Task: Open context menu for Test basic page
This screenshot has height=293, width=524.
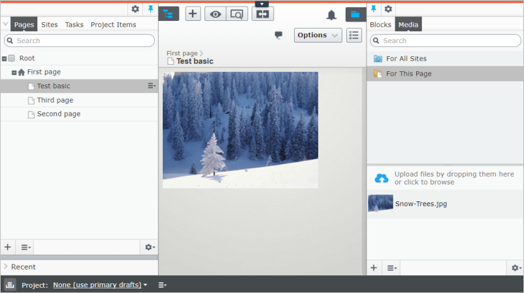Action: (151, 86)
